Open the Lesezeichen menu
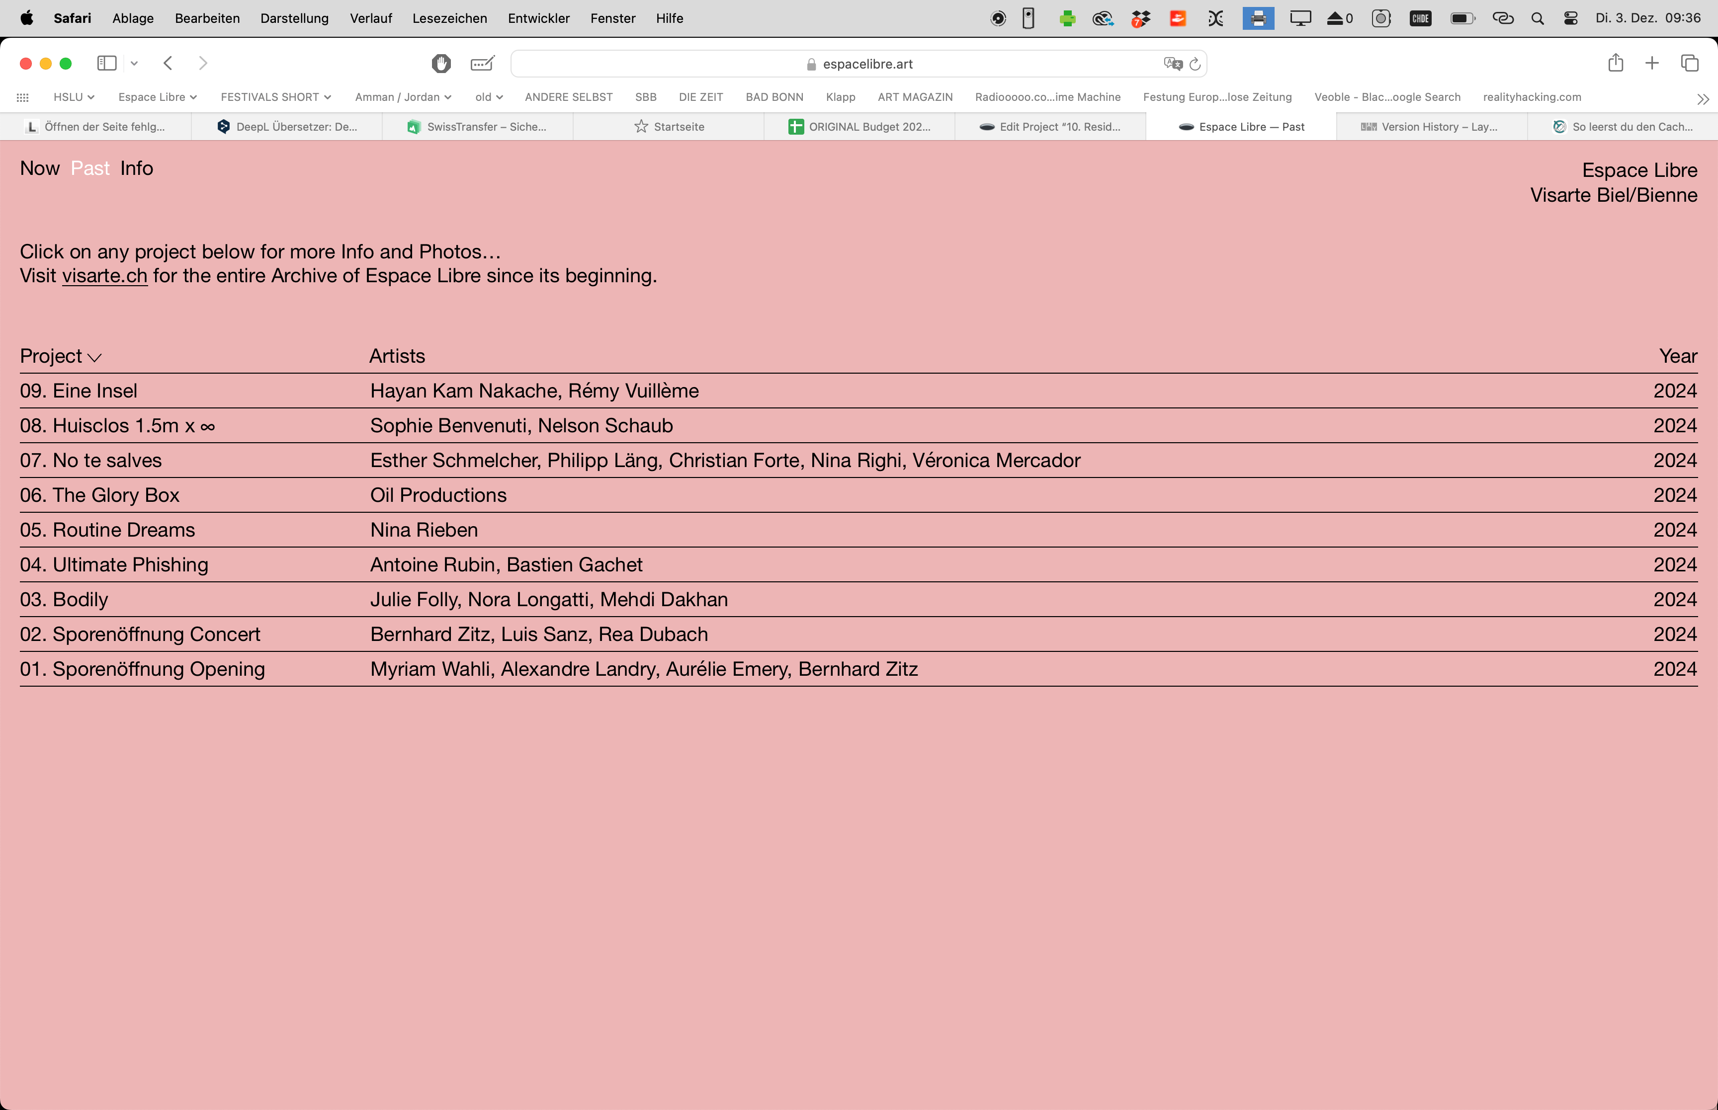Image resolution: width=1718 pixels, height=1110 pixels. [449, 18]
